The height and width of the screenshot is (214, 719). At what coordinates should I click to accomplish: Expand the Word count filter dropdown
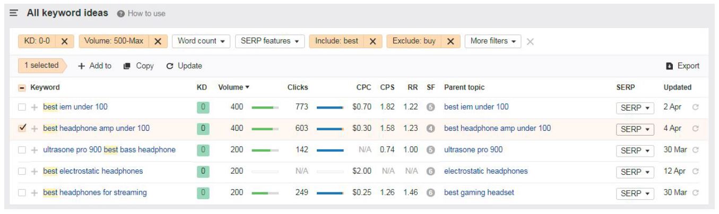click(201, 41)
